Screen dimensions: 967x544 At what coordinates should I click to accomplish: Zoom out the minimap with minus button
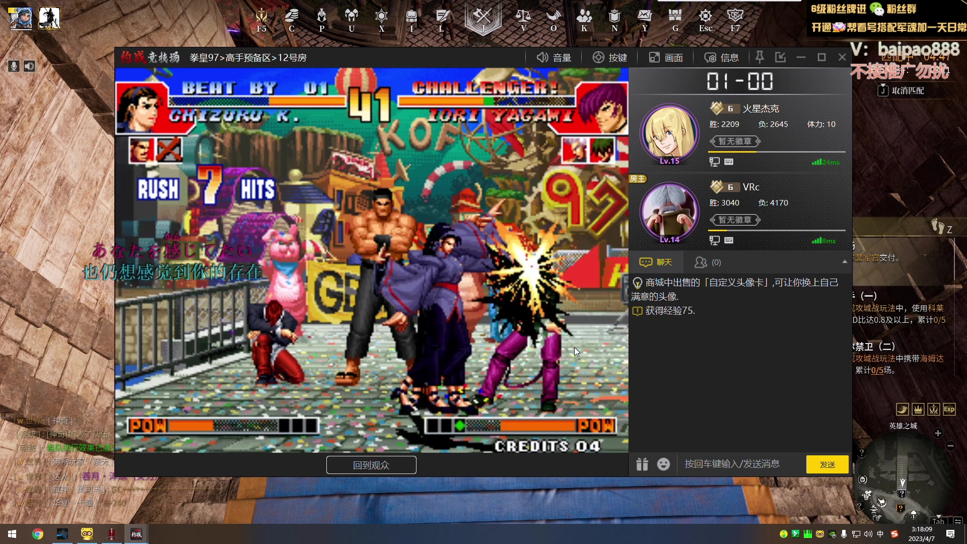[950, 445]
